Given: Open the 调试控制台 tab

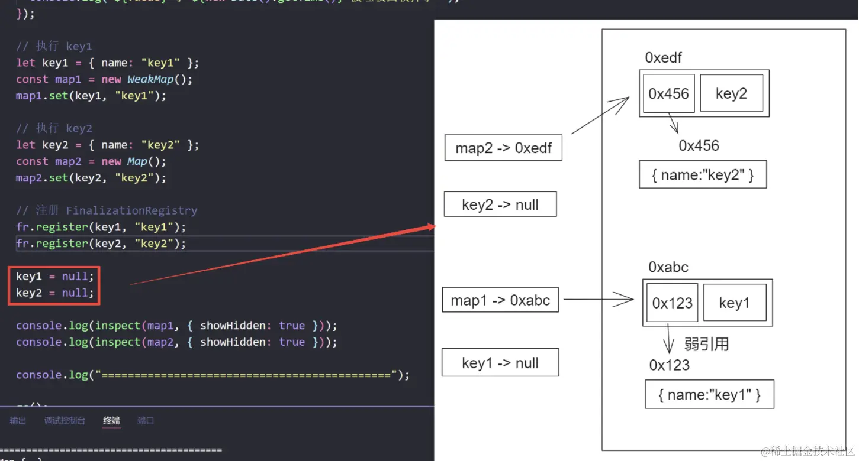Looking at the screenshot, I should coord(65,421).
